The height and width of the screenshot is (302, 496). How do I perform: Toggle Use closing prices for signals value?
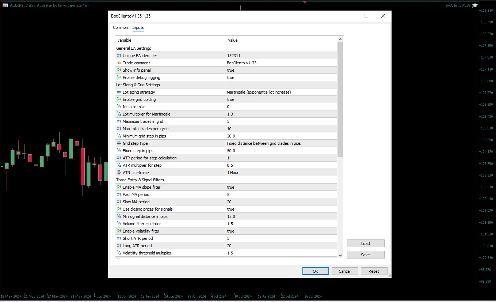[282, 209]
